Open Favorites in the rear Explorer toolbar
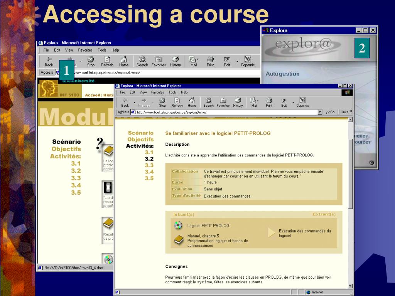 pyautogui.click(x=159, y=62)
